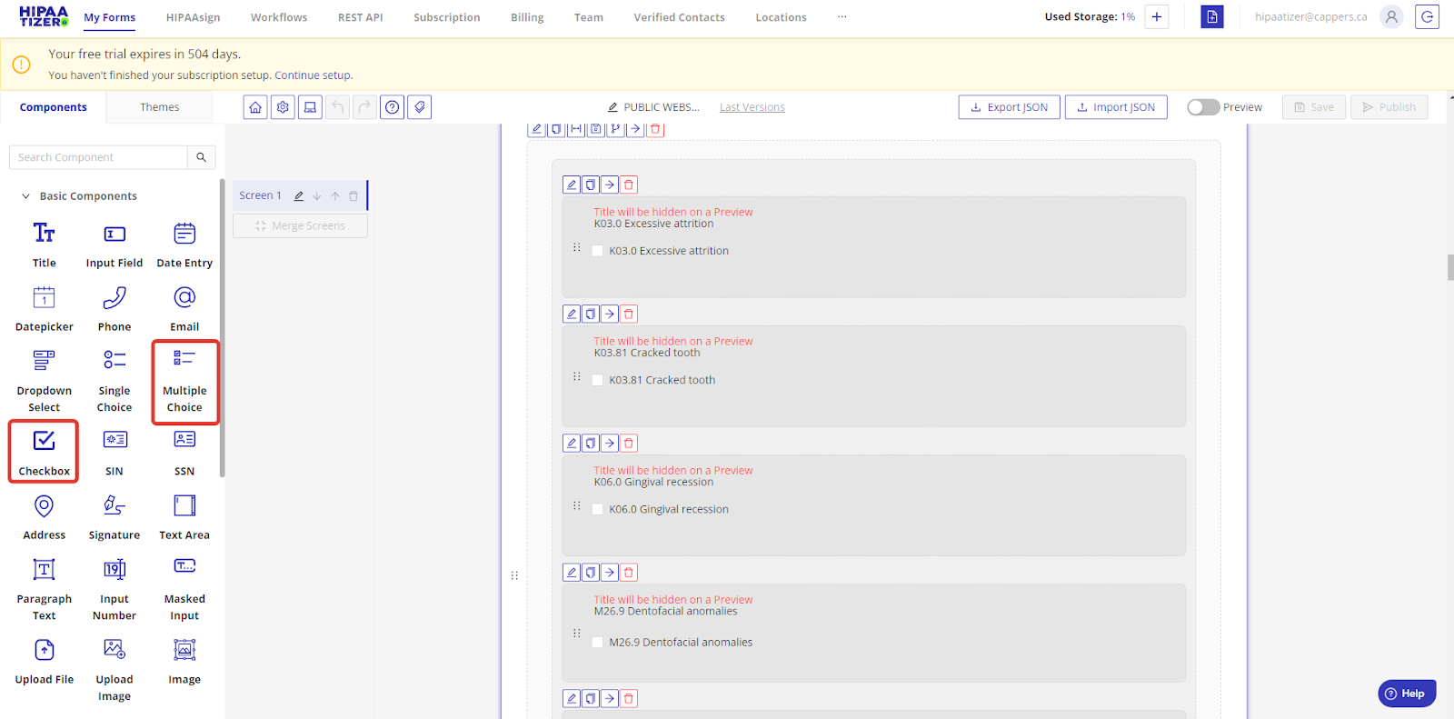Check the K03.0 Excessive attrition checkbox

pos(597,251)
